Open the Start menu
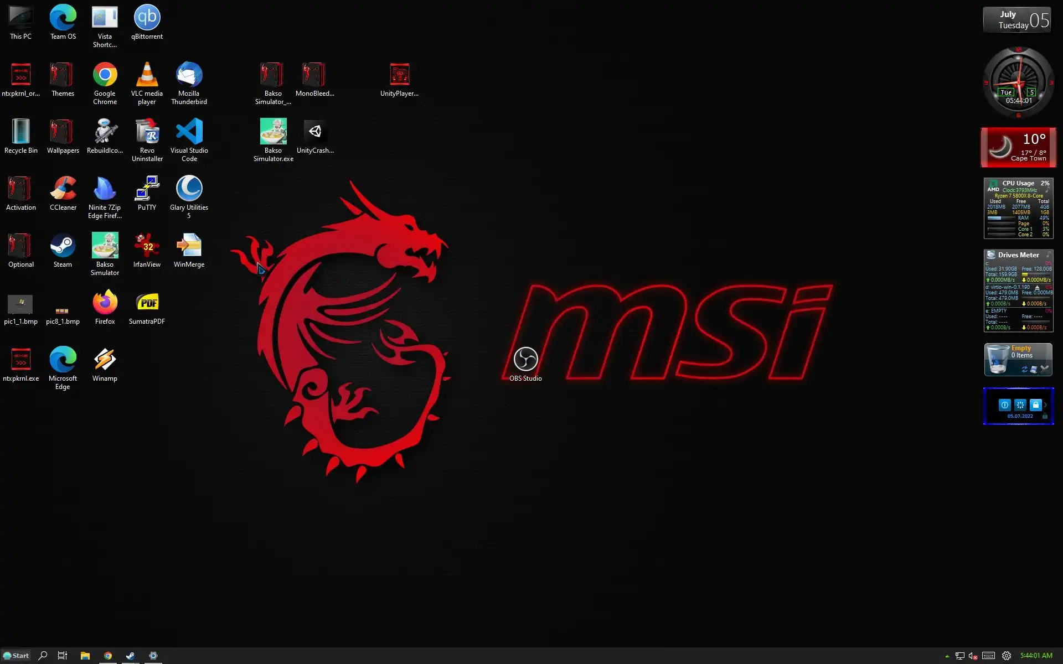The height and width of the screenshot is (664, 1063). pos(16,656)
